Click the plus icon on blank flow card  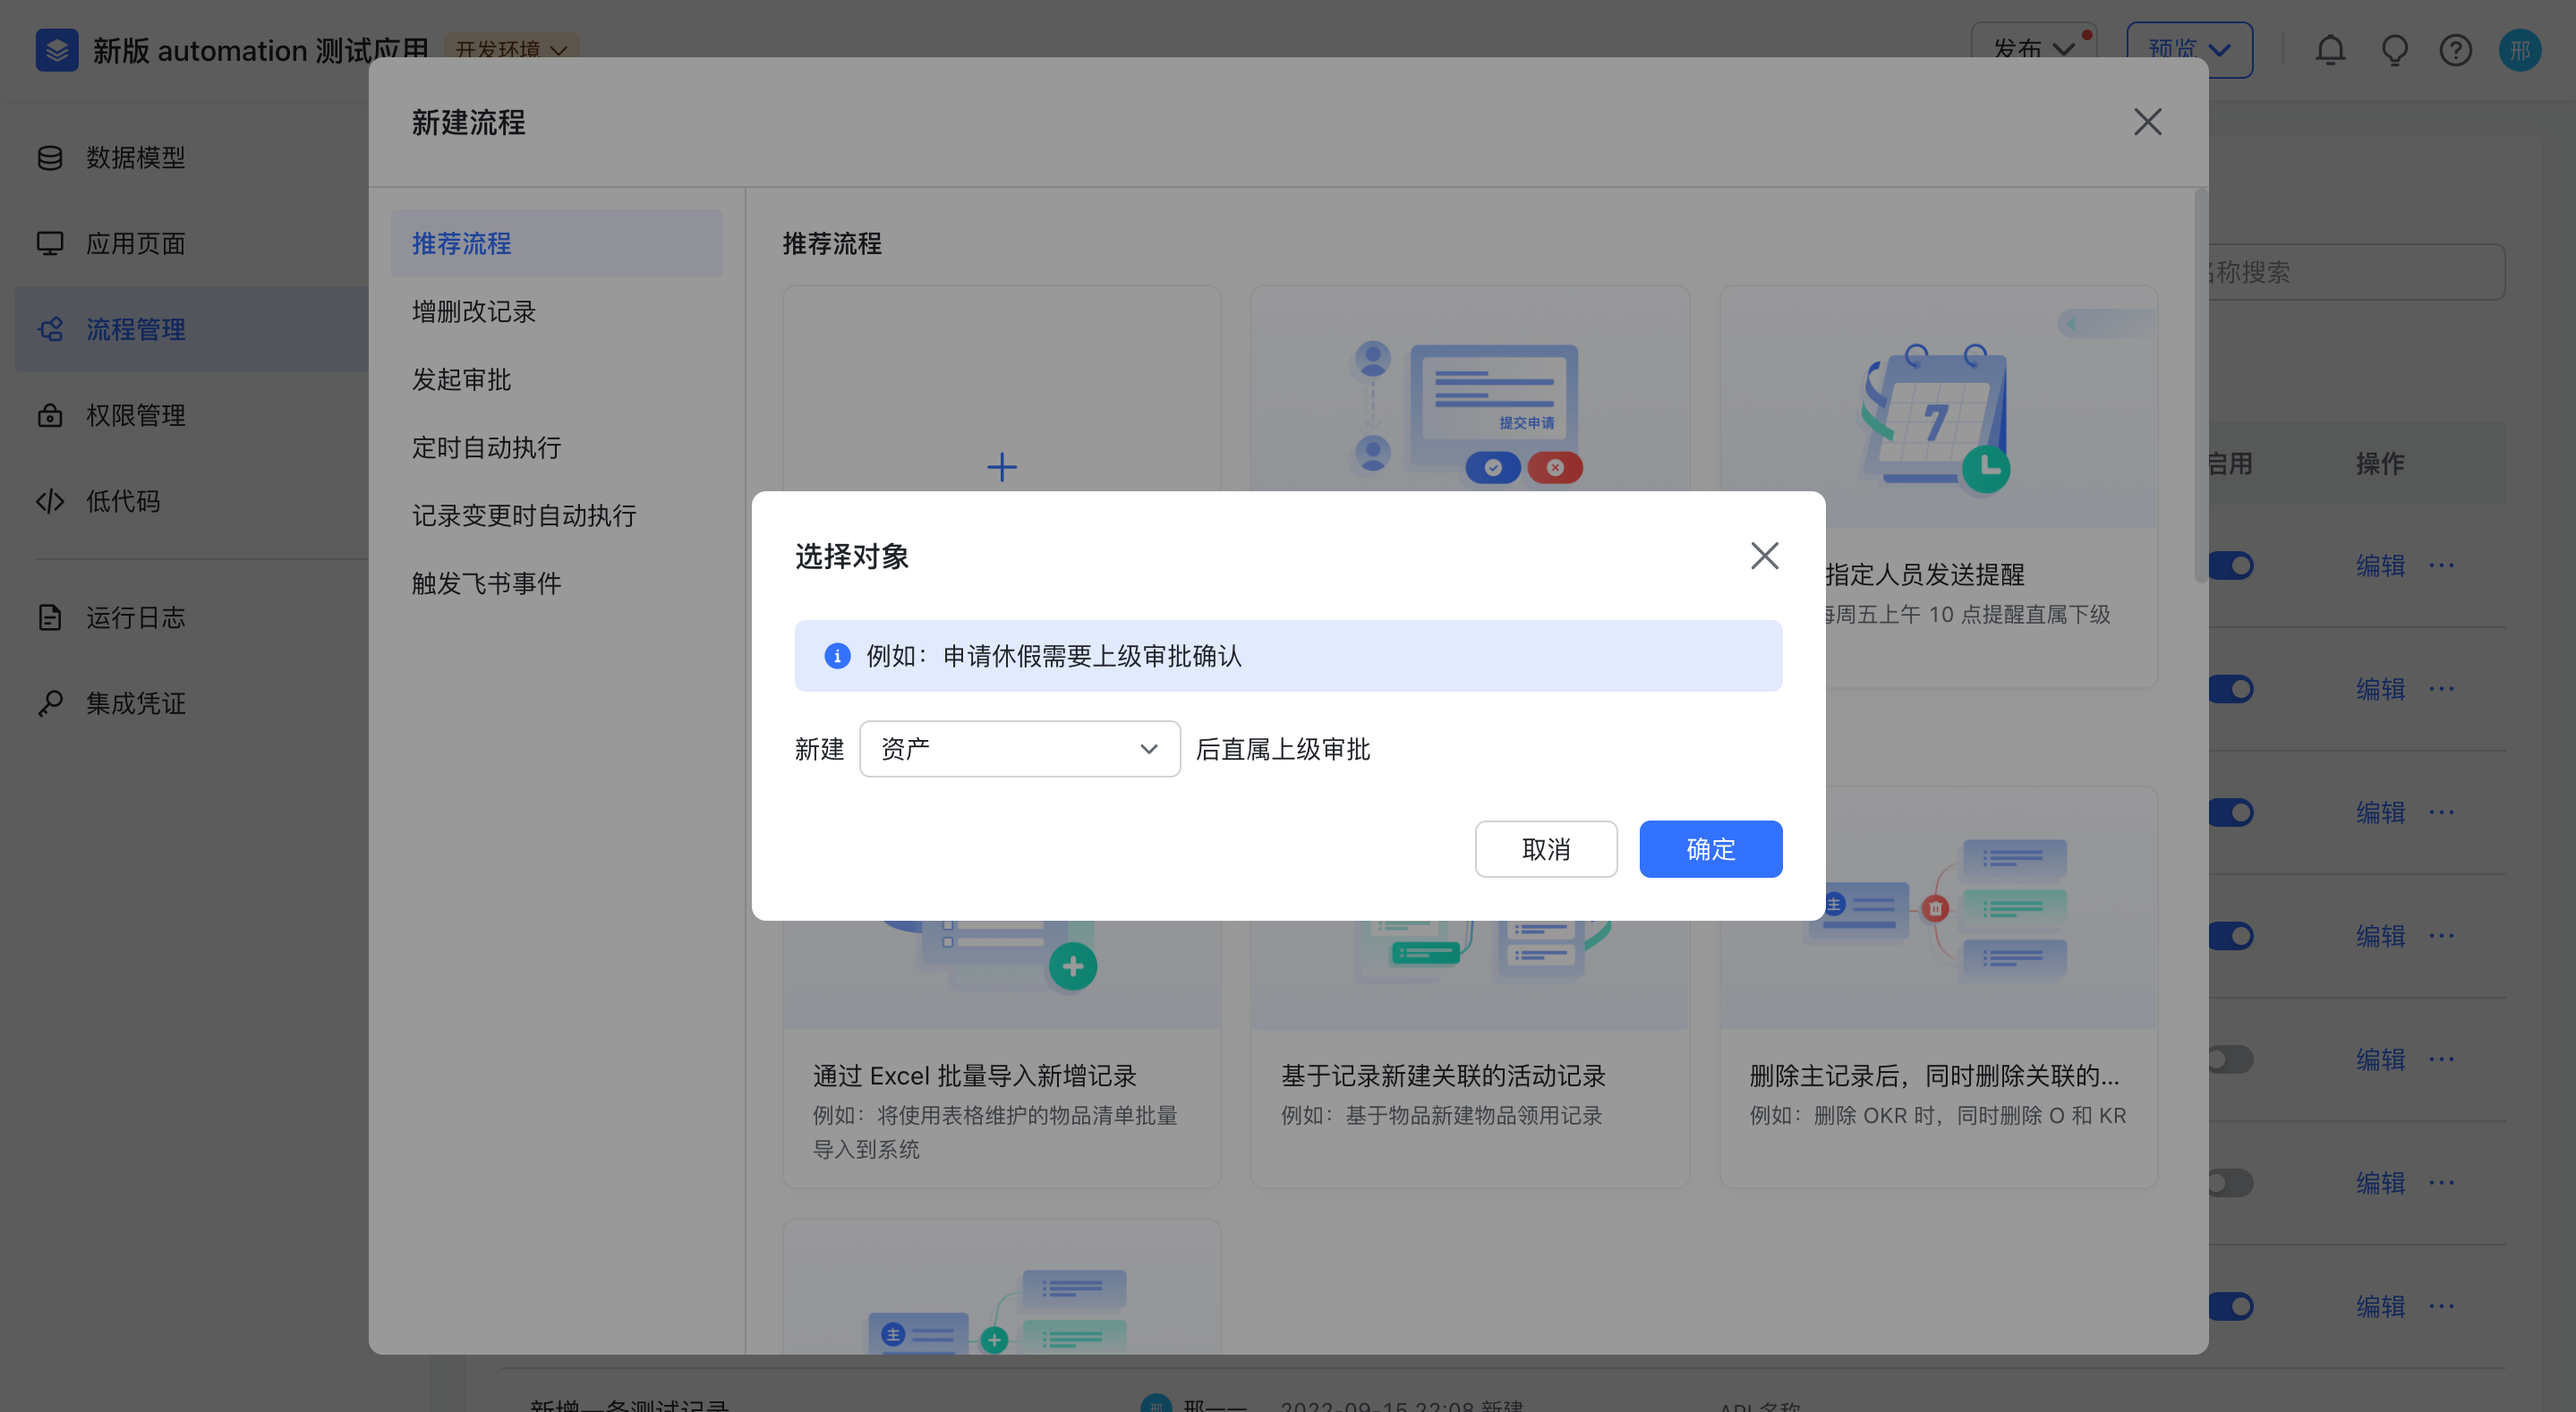click(1001, 467)
